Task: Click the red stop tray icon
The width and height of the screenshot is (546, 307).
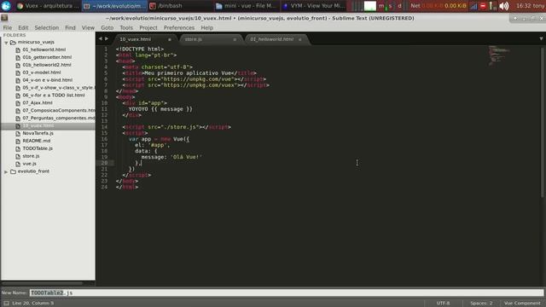Action: coord(483,6)
